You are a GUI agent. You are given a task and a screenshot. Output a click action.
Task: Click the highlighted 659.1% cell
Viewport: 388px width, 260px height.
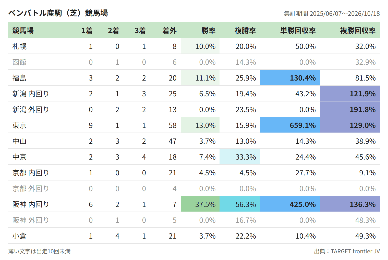(290, 125)
